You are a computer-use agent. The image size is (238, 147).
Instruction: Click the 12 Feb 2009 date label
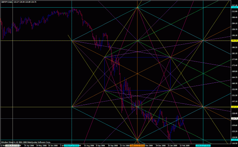pos(185,145)
